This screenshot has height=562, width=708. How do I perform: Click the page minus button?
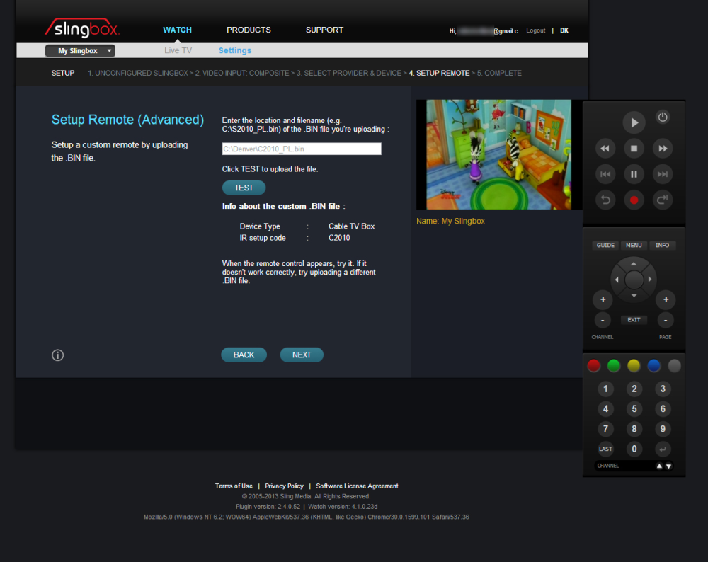tap(666, 320)
